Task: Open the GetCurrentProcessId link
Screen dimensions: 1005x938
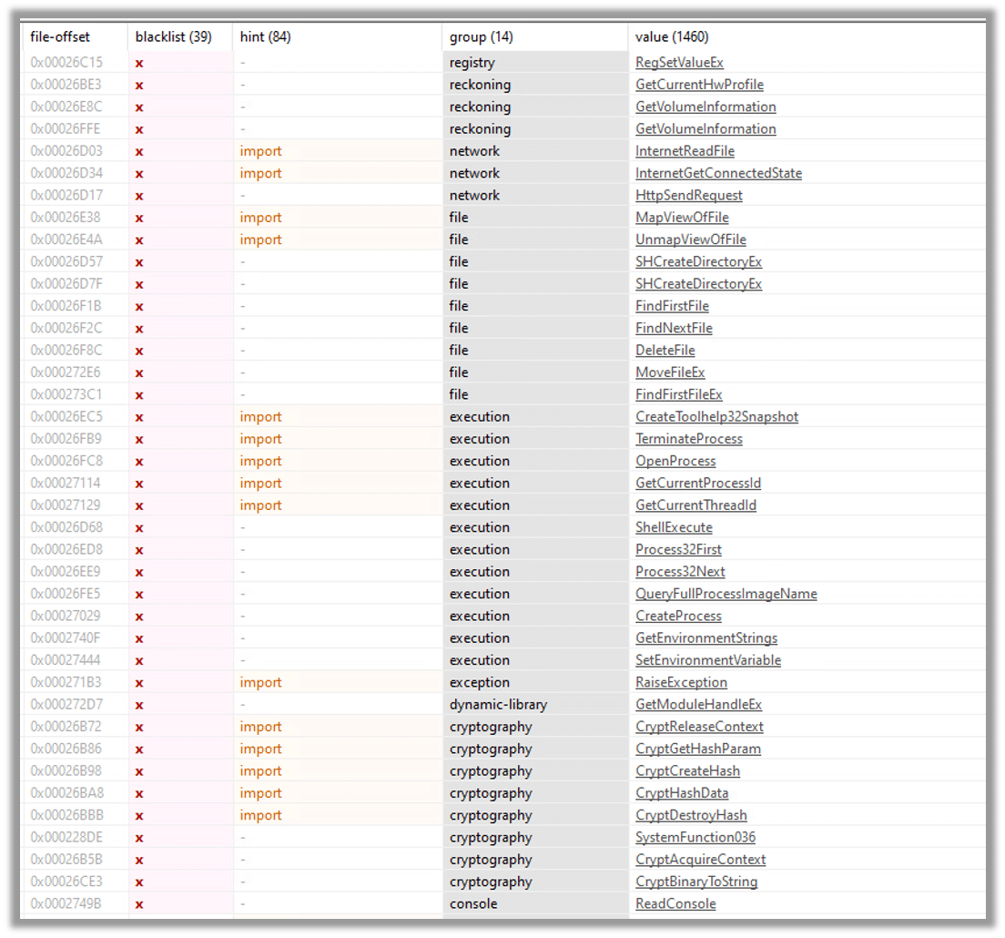Action: 698,484
